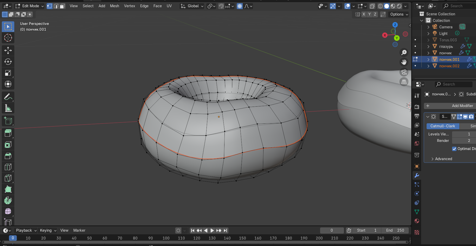Expand the Camera outliner item
Image resolution: width=476 pixels, height=246 pixels.
(x=428, y=27)
